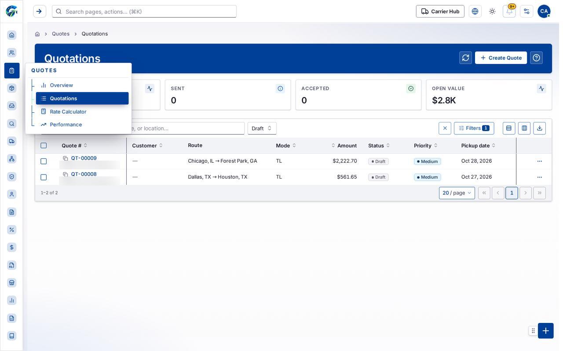Open Performance from the Quotes menu

(x=82, y=125)
